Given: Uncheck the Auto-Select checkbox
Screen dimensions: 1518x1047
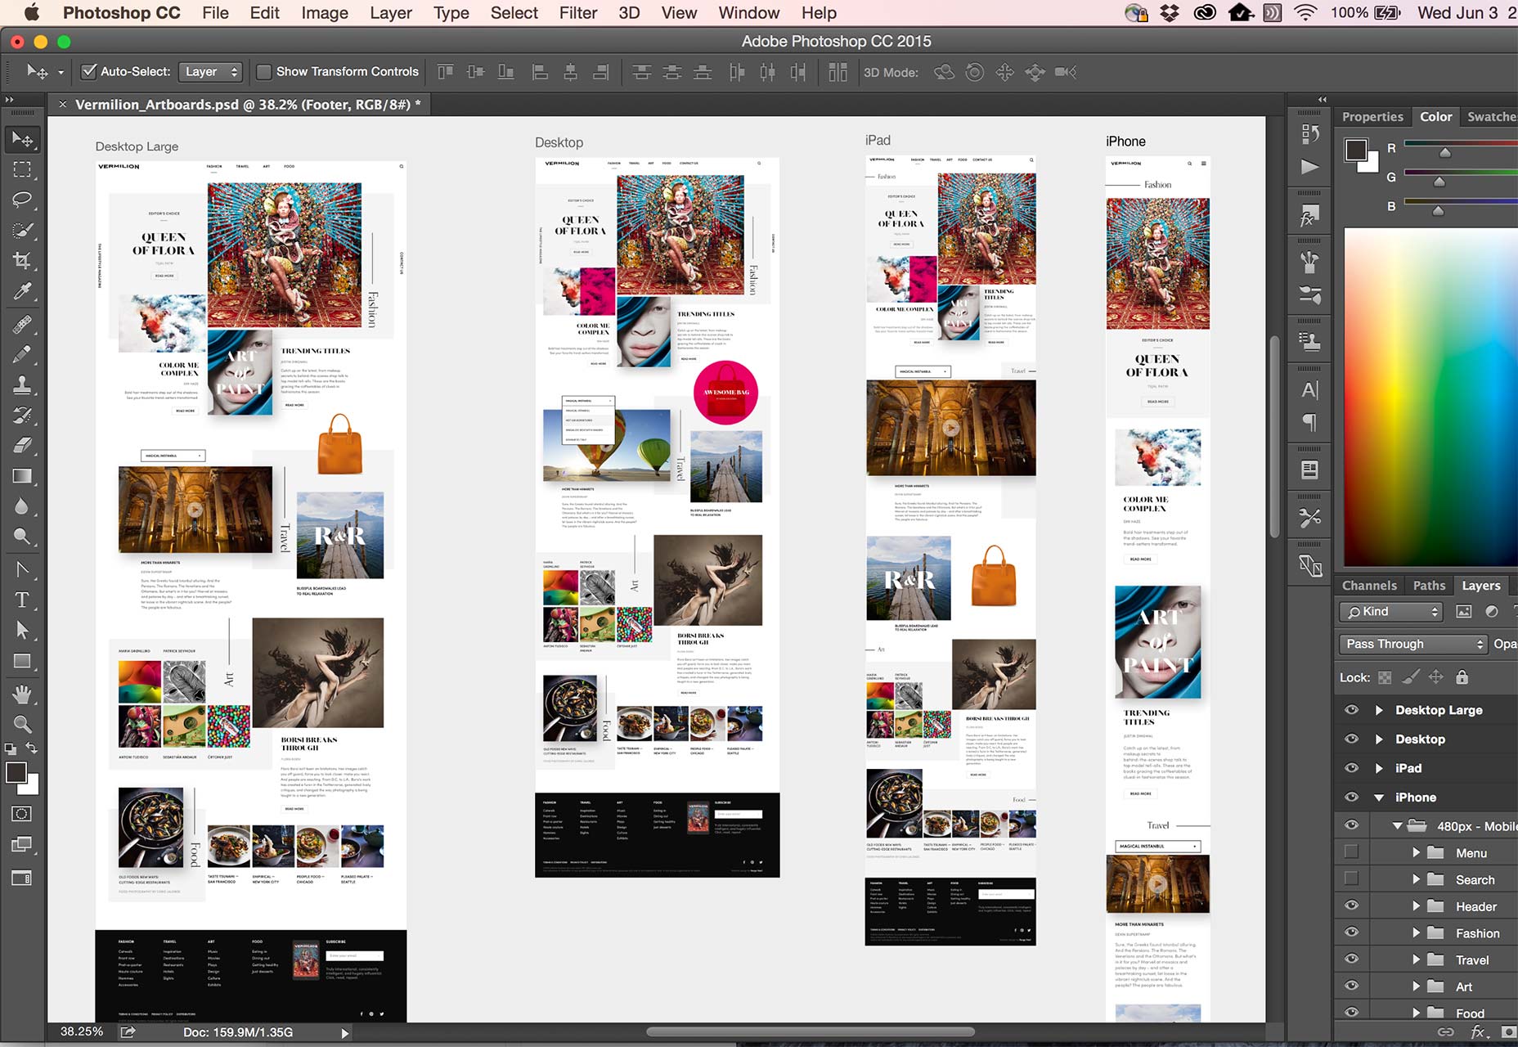Looking at the screenshot, I should [x=88, y=72].
